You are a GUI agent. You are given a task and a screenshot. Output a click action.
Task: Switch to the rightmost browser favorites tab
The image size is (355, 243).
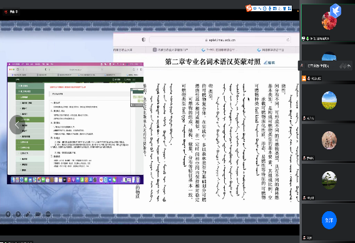pyautogui.click(x=270, y=50)
